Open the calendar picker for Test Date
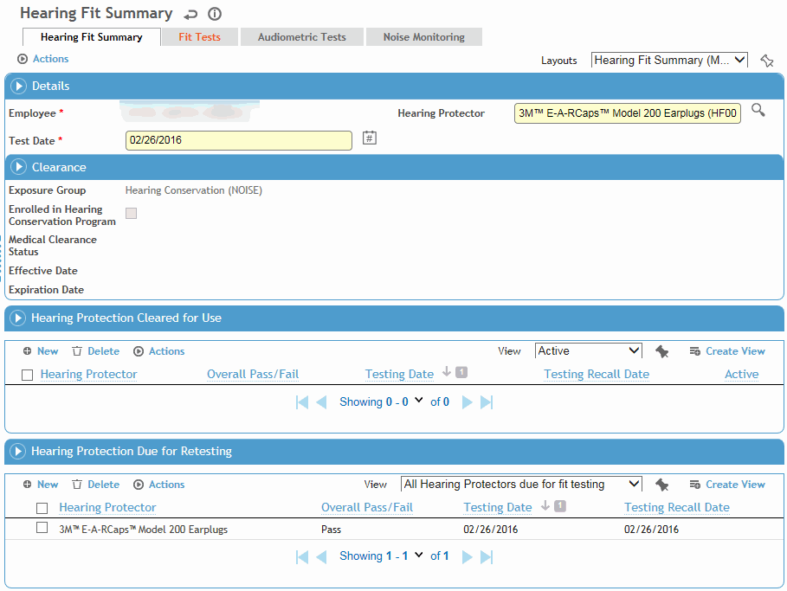The height and width of the screenshot is (591, 787). (x=369, y=138)
